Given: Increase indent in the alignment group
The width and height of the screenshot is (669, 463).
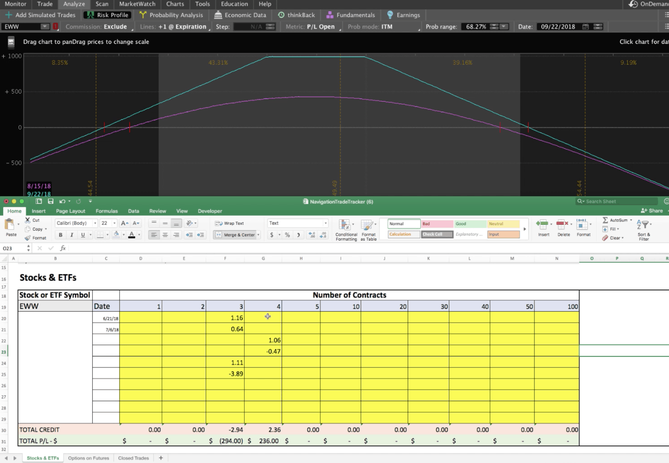Looking at the screenshot, I should [200, 235].
